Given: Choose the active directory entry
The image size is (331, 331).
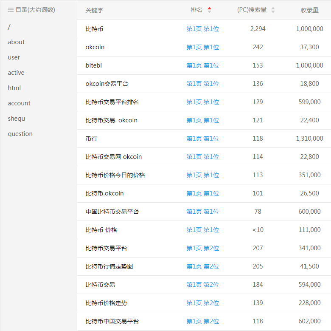Looking at the screenshot, I should click(16, 73).
